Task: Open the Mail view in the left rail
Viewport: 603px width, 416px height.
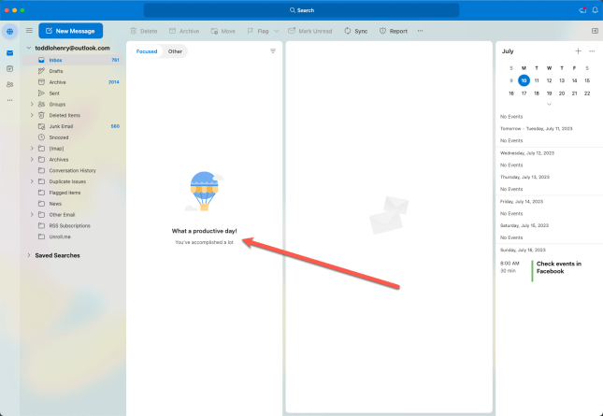Action: click(10, 53)
